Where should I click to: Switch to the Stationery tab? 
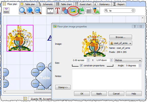(x=102, y=4)
